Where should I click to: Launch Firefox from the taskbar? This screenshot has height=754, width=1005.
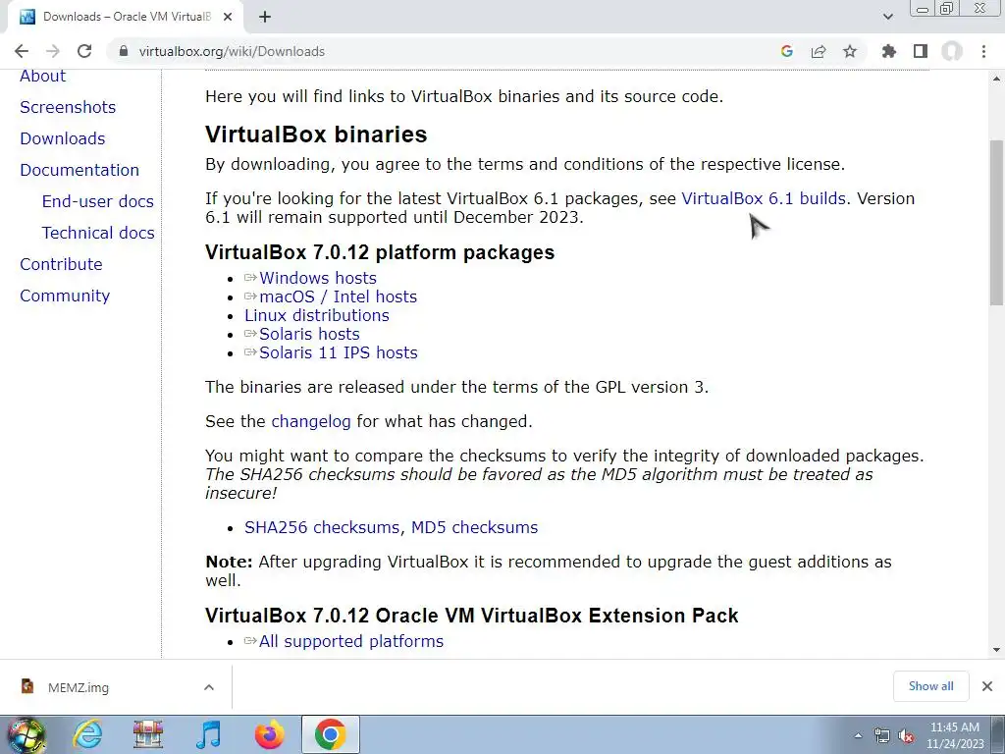pos(270,734)
